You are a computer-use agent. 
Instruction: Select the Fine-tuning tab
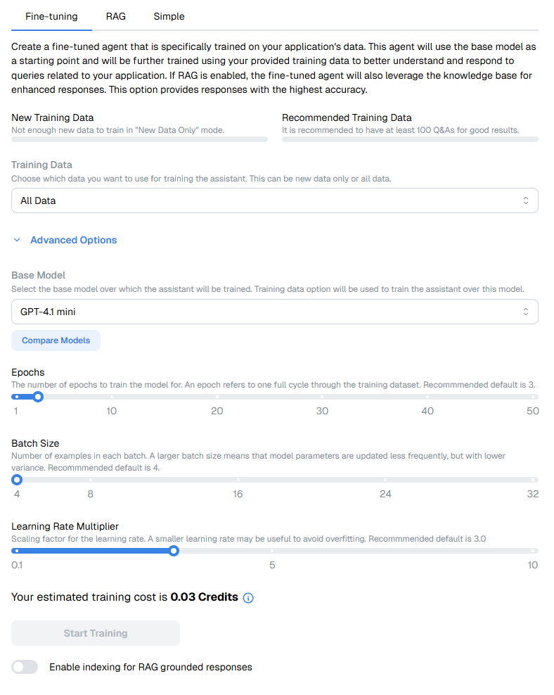point(51,16)
